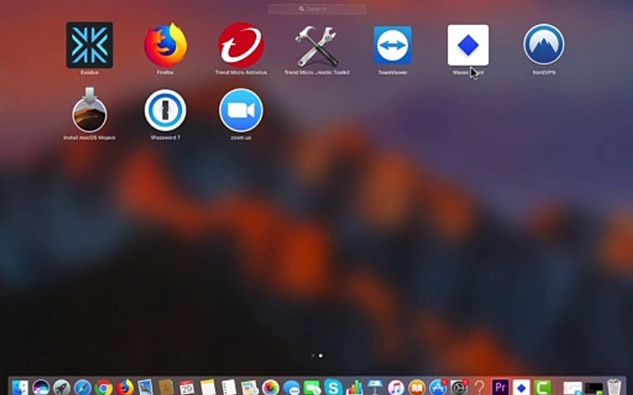
Task: Launch Skype from the Dock
Action: pos(333,387)
